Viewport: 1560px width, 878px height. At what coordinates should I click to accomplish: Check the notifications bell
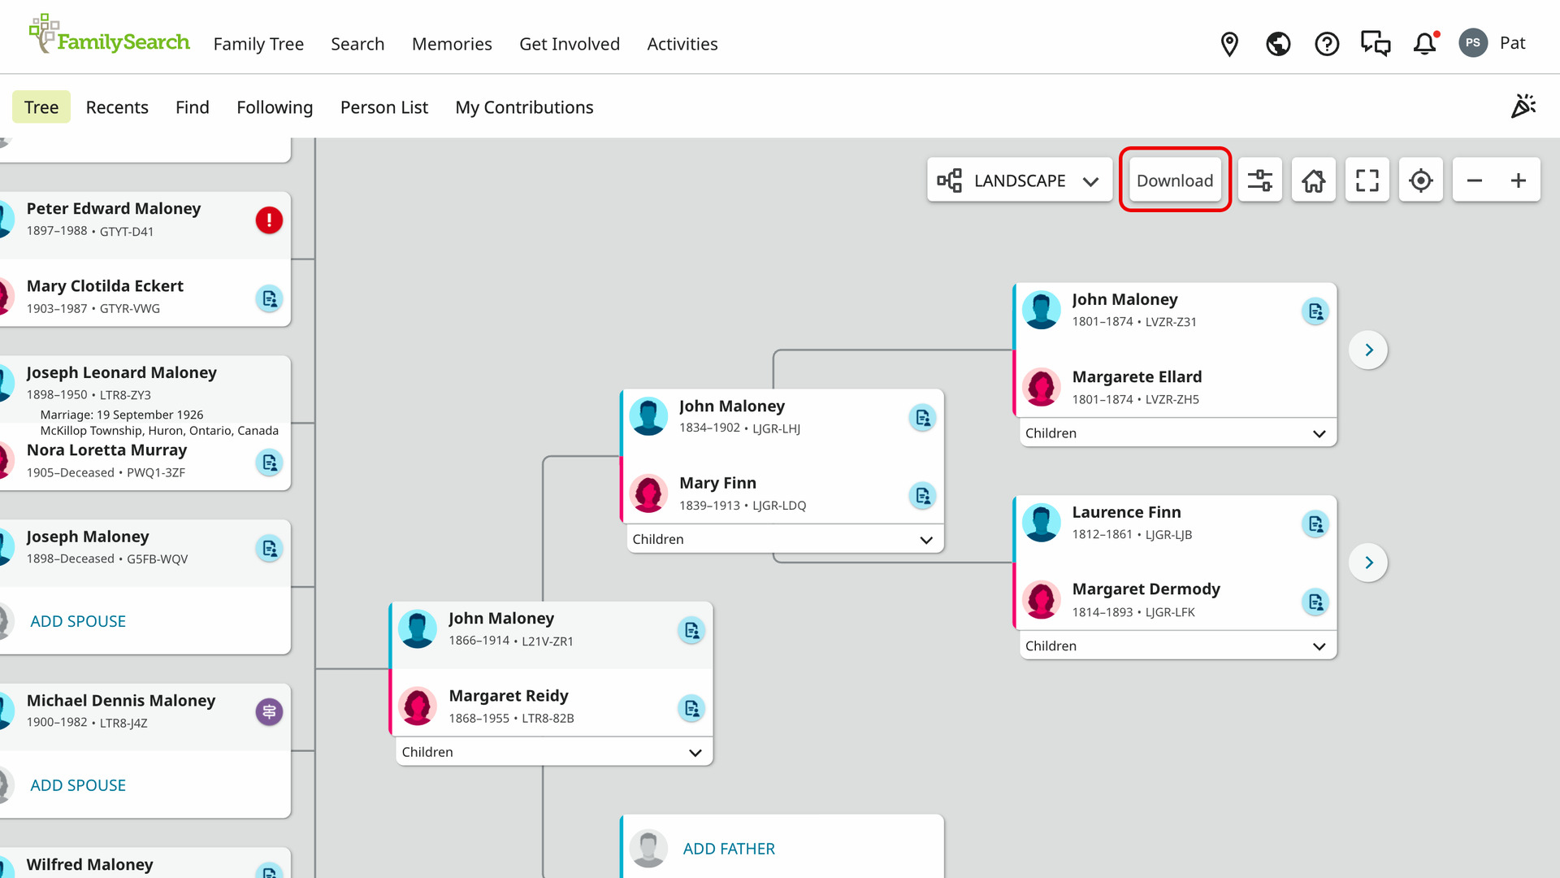(1425, 44)
